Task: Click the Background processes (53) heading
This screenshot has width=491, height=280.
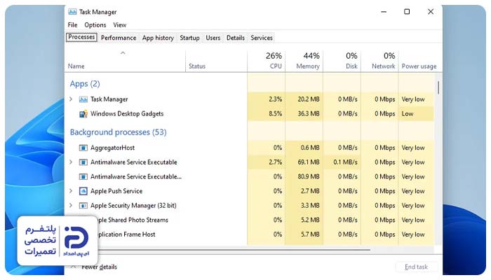Action: 118,132
